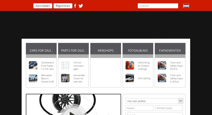
Task: Open Track and Safety Days in Erfurt link
Action: click(176, 78)
